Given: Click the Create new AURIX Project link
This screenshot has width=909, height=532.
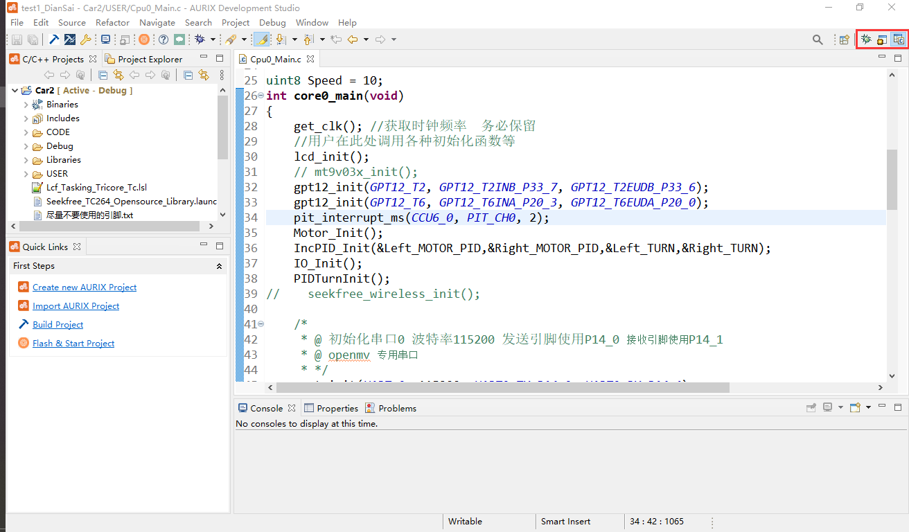Looking at the screenshot, I should click(x=84, y=287).
